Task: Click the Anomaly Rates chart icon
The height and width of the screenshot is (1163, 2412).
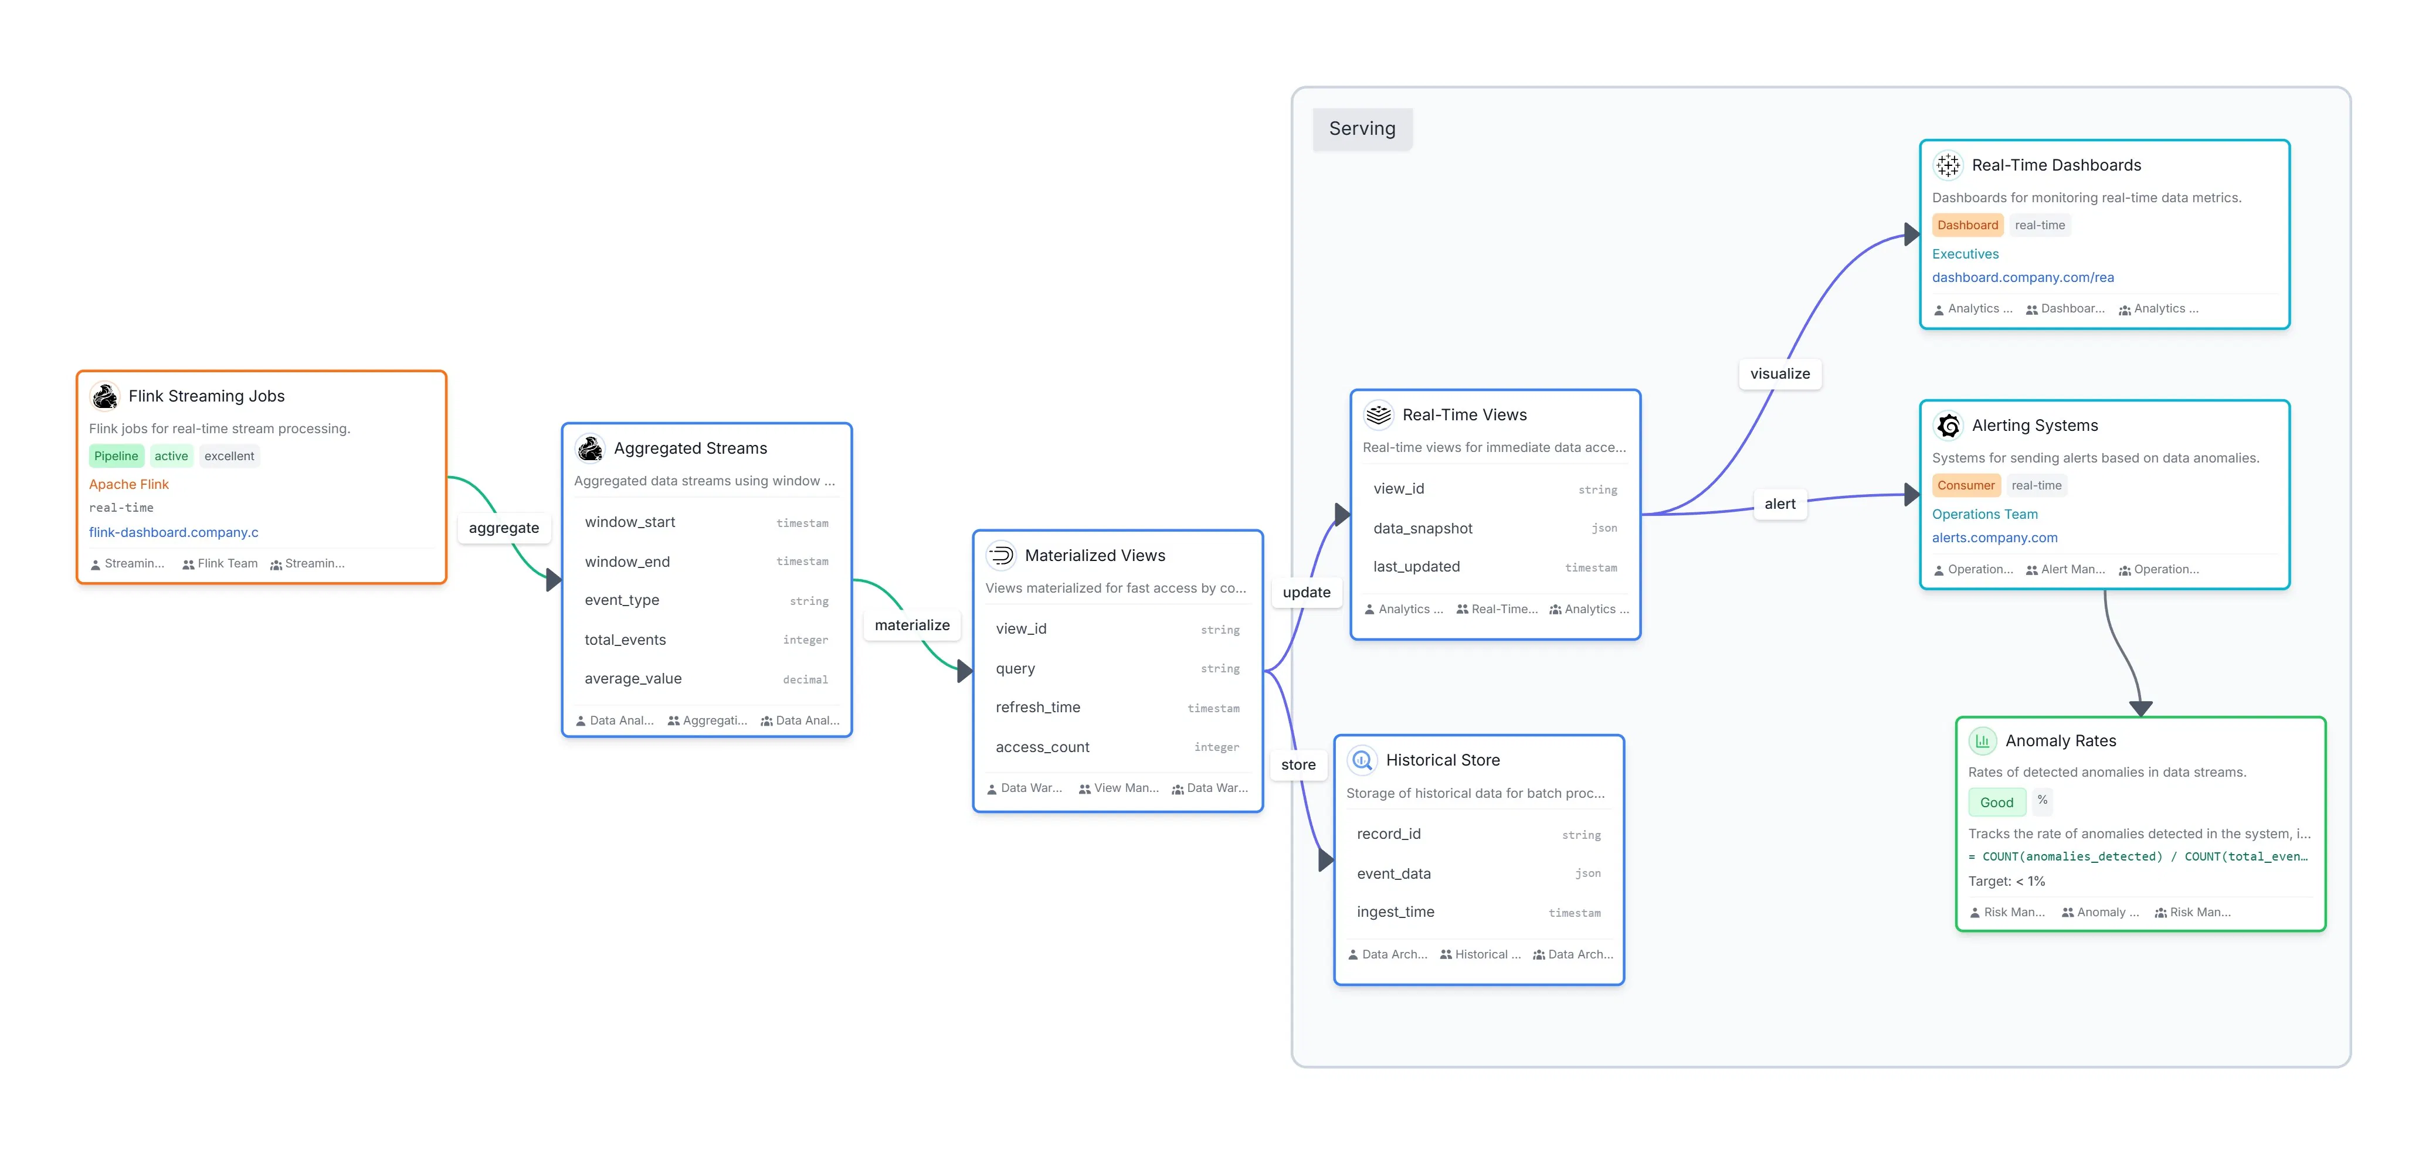Action: click(x=1982, y=740)
